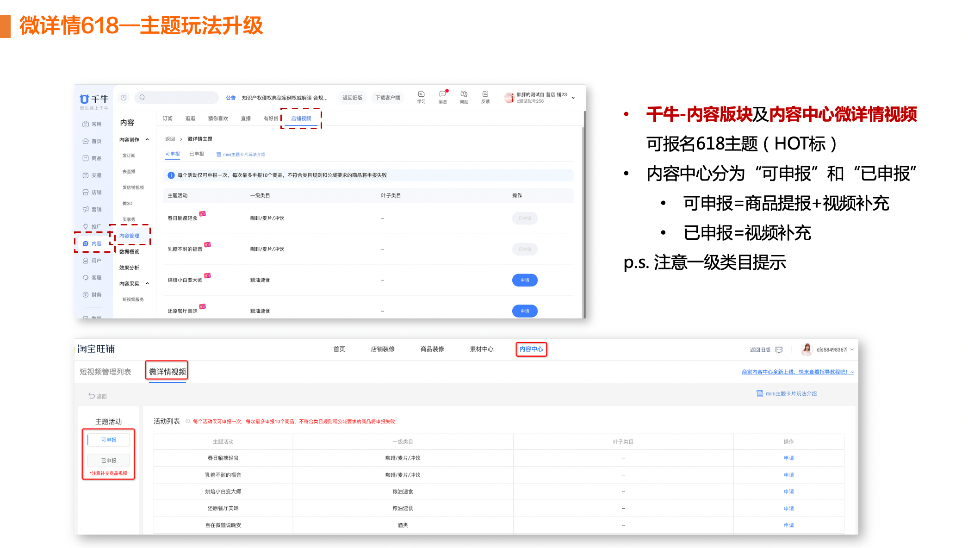Viewport: 968px width, 548px height.
Task: Click the chat icon next to 返回旧版 in 淘宝旺铺
Action: [779, 350]
